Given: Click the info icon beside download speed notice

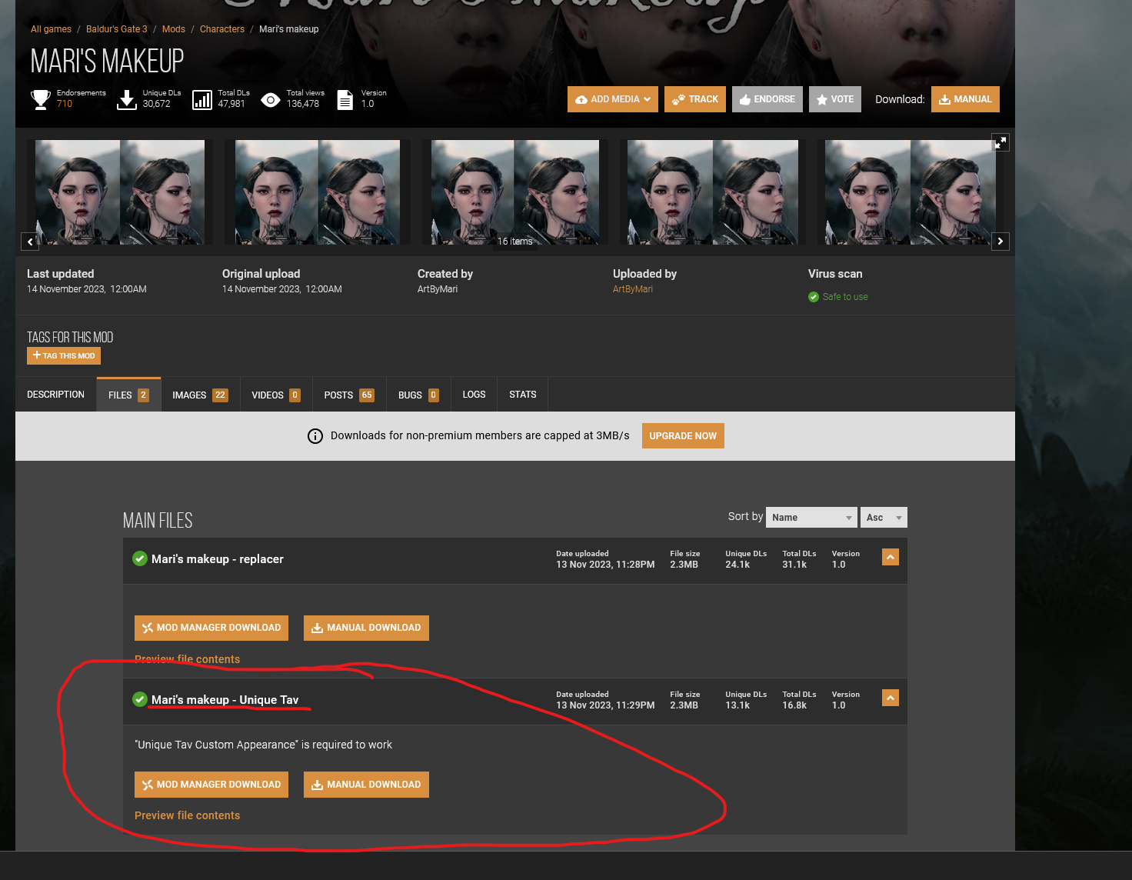Looking at the screenshot, I should pos(315,435).
